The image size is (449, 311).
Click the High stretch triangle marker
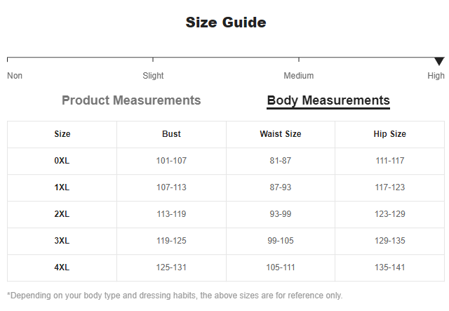[x=439, y=62]
